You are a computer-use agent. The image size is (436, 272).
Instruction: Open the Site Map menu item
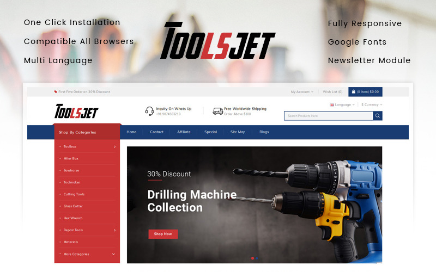(x=238, y=132)
